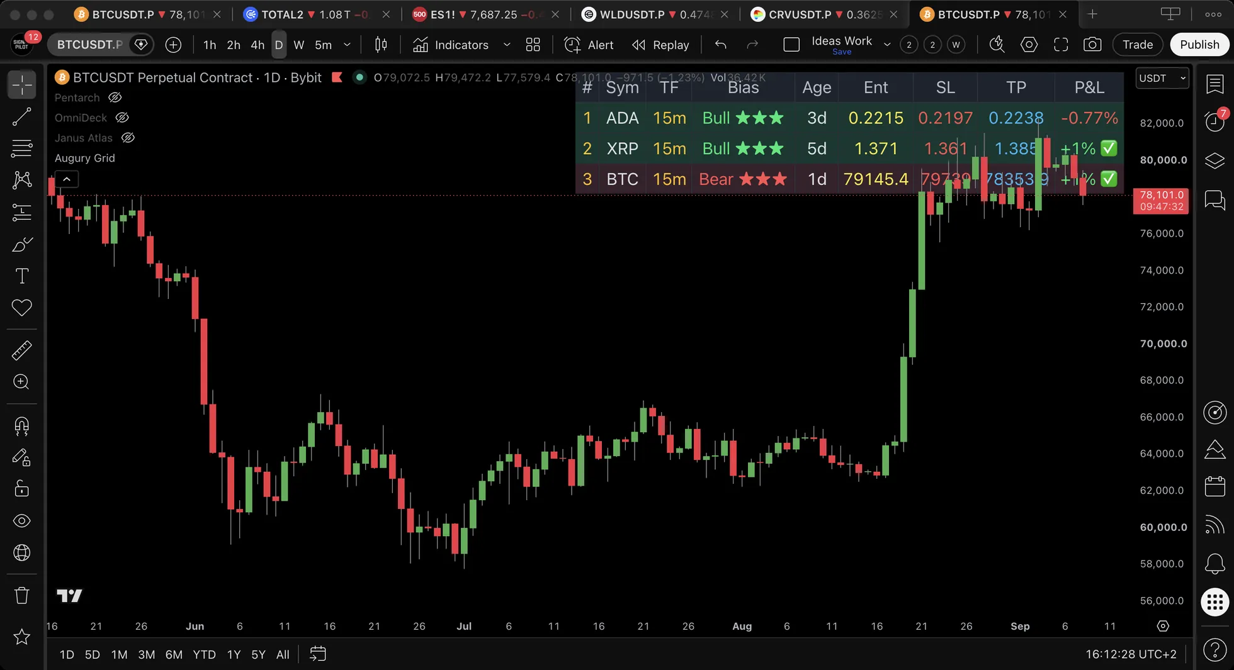The width and height of the screenshot is (1234, 670).
Task: Take a chart snapshot with camera icon
Action: click(x=1092, y=45)
